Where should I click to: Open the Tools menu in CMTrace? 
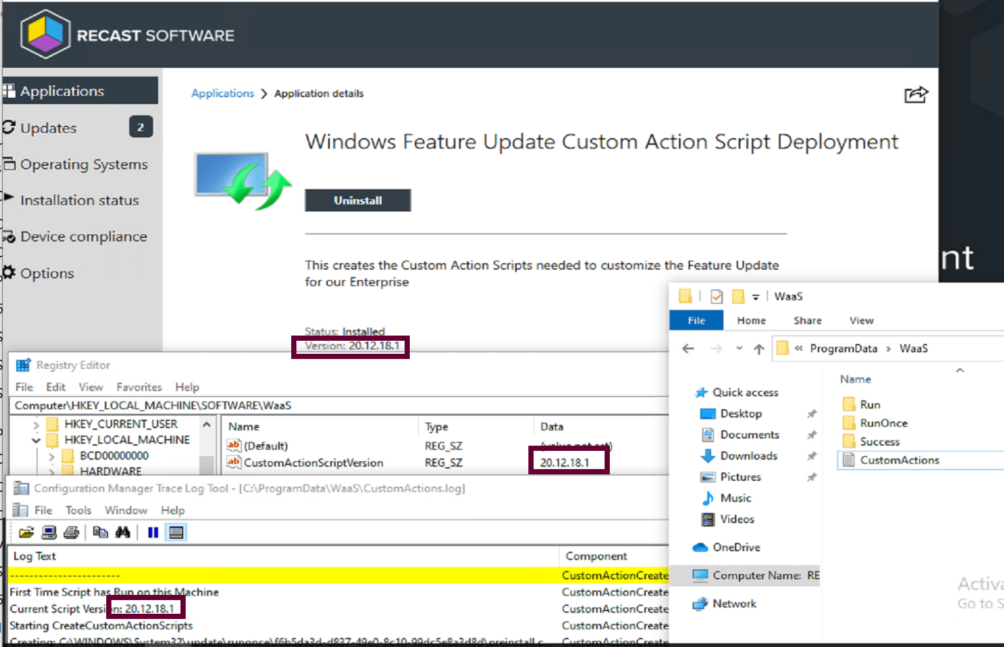pos(78,510)
